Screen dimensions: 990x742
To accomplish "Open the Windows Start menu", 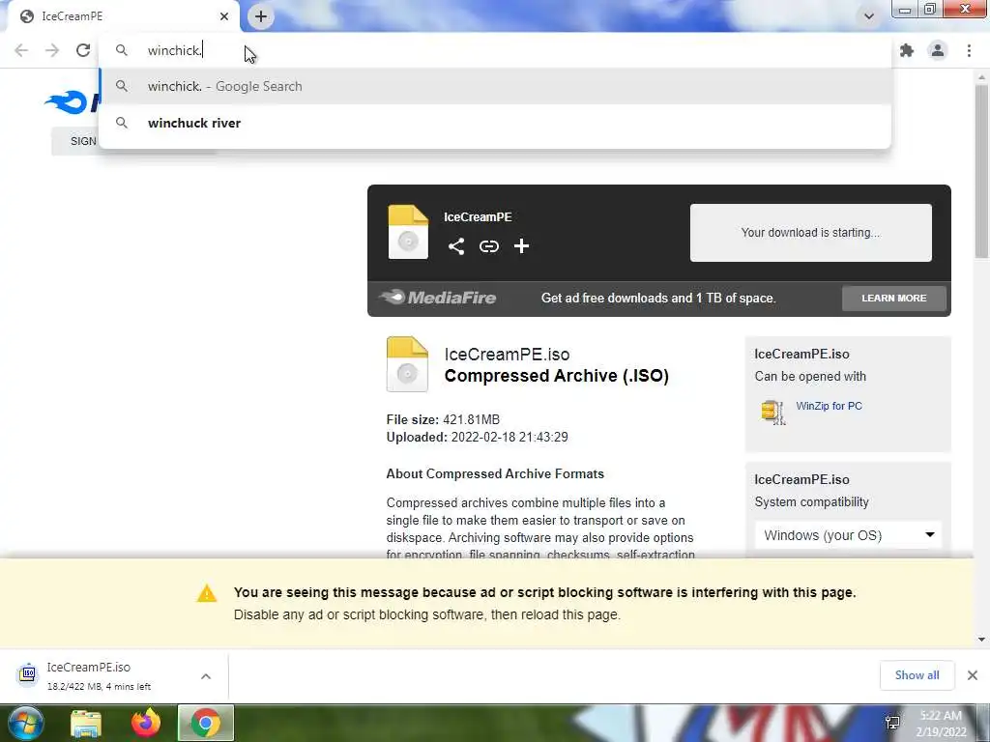I will (25, 723).
